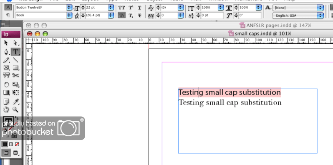Image resolution: width=333 pixels, height=165 pixels.
Task: Select the Pencil tool
Action: tap(6, 60)
